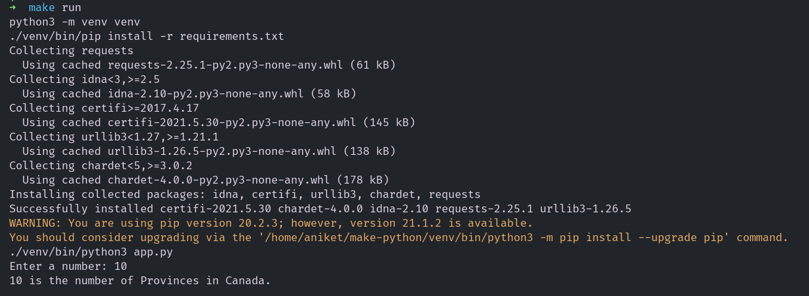
Task: Click the "python3 -m venv venv" line
Action: 74,22
